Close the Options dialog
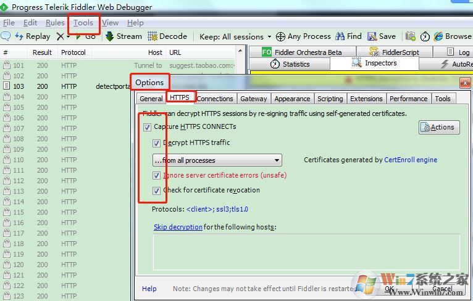 point(465,83)
